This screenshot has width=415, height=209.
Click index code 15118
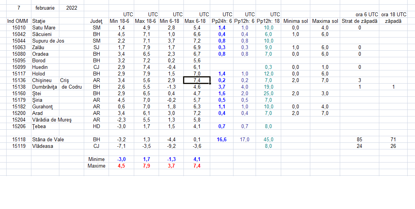pos(19,139)
